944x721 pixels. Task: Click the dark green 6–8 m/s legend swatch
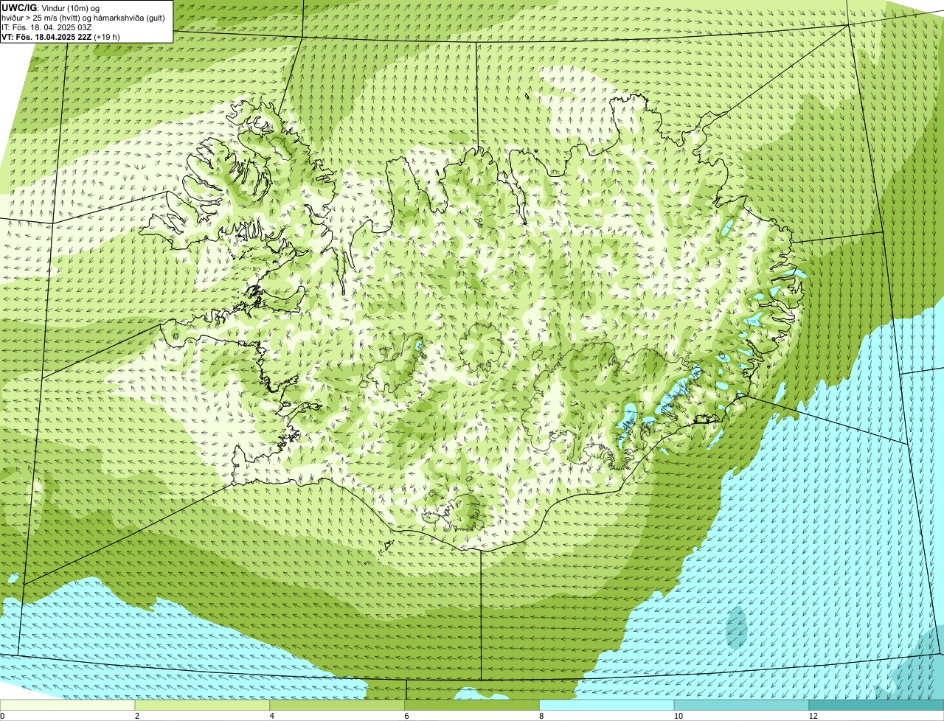click(473, 705)
